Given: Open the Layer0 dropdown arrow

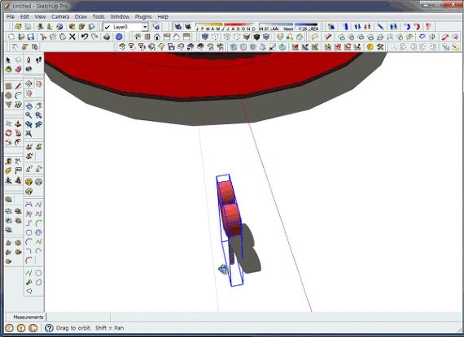Looking at the screenshot, I should click(x=145, y=27).
